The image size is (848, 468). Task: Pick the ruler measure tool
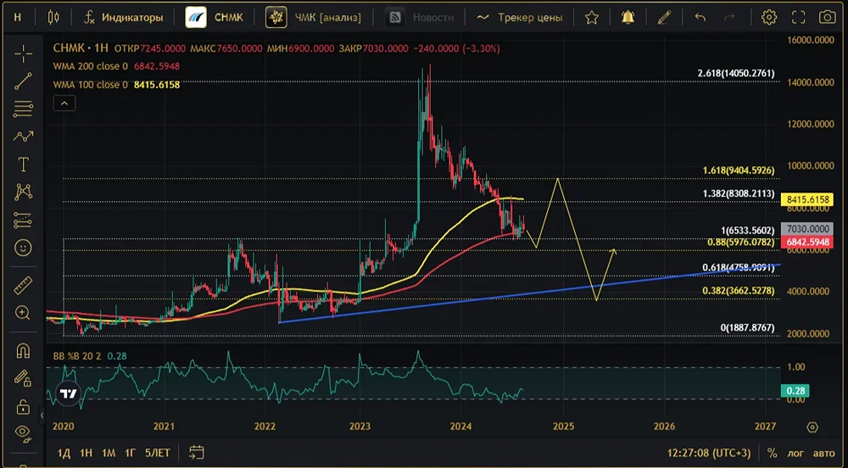23,286
